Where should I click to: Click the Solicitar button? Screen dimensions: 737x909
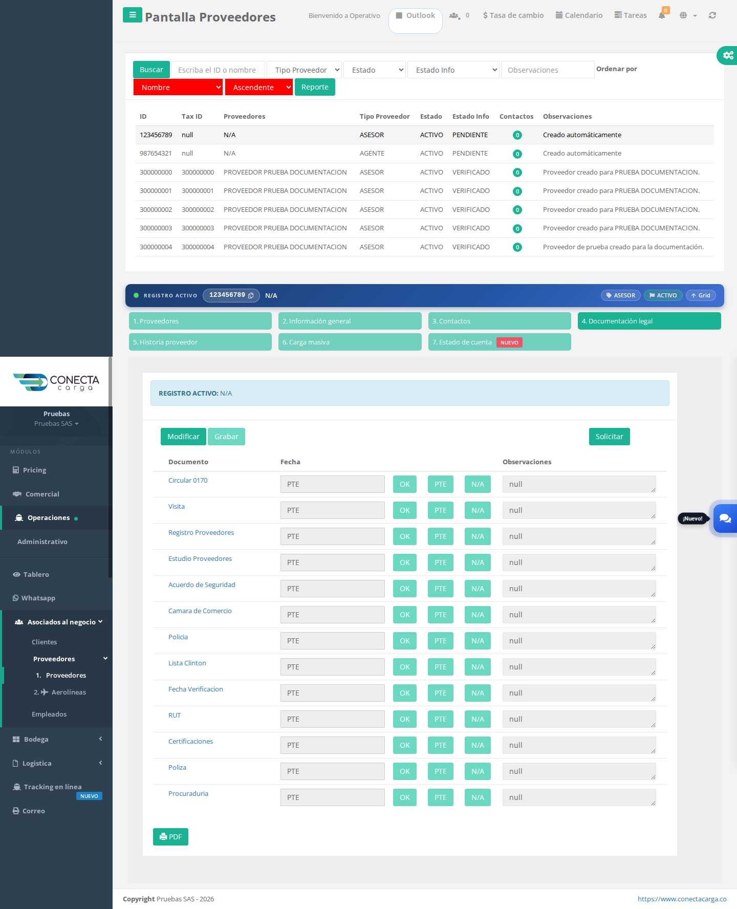pos(609,437)
